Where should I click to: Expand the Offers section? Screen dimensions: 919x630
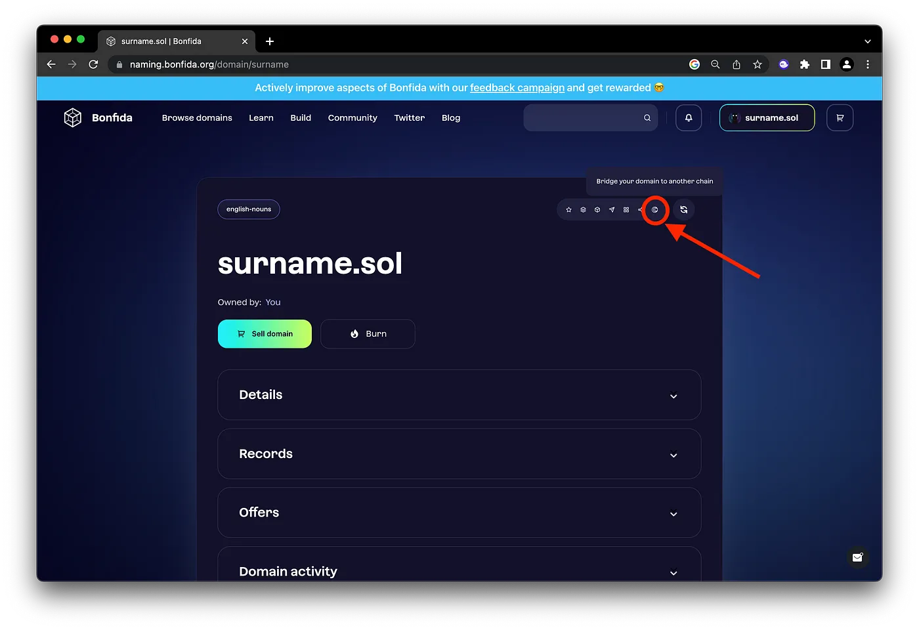point(460,513)
